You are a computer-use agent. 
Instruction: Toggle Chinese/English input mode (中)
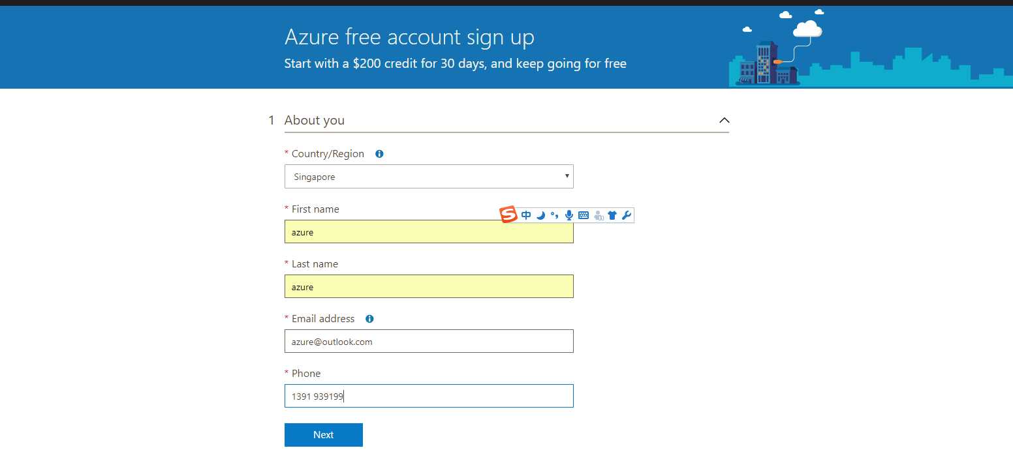[526, 215]
